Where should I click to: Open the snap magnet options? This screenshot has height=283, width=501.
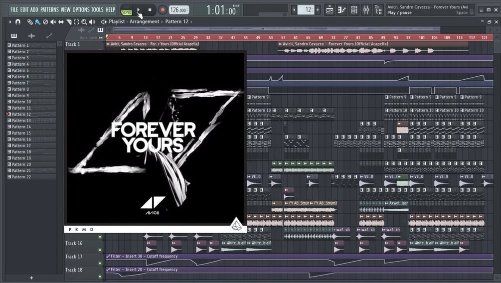point(18,22)
